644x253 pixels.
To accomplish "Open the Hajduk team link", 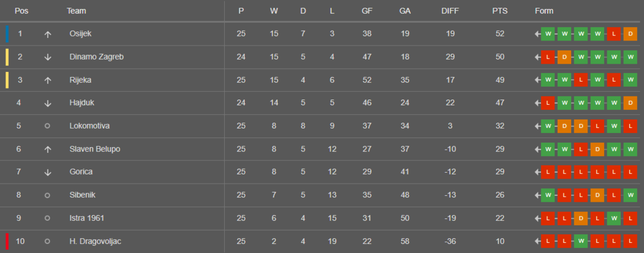I will pos(82,103).
